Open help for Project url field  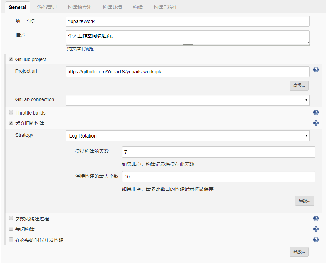click(x=316, y=70)
